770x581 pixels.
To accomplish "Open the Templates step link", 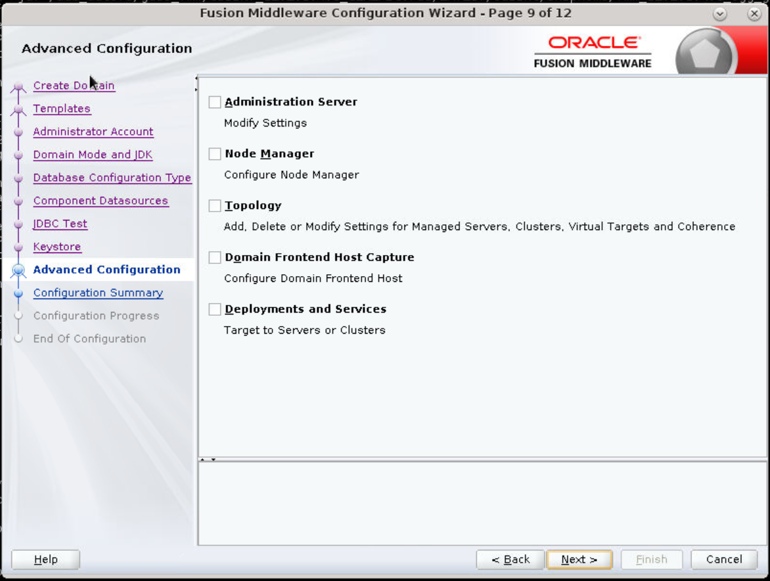I will (x=62, y=109).
